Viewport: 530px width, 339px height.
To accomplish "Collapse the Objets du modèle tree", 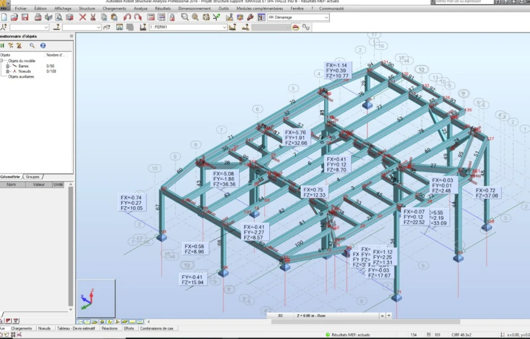I will (x=2, y=61).
